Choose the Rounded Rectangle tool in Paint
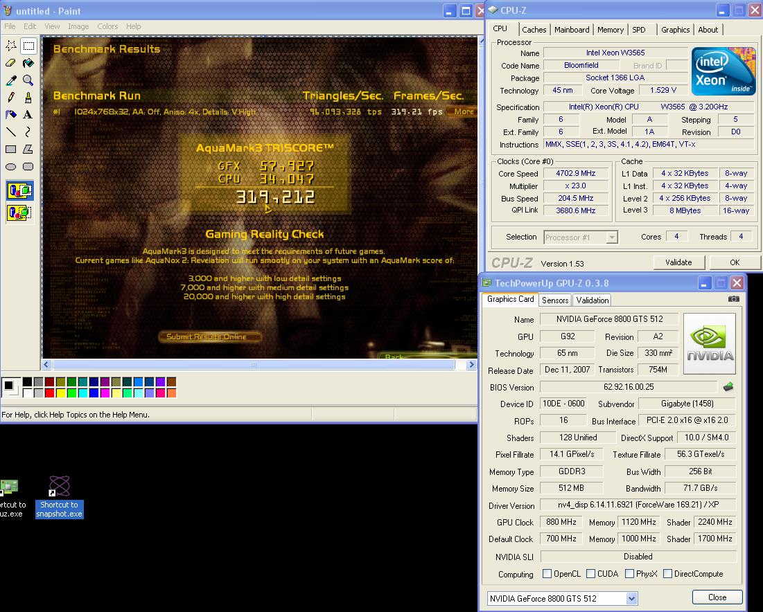This screenshot has height=612, width=763. point(28,167)
